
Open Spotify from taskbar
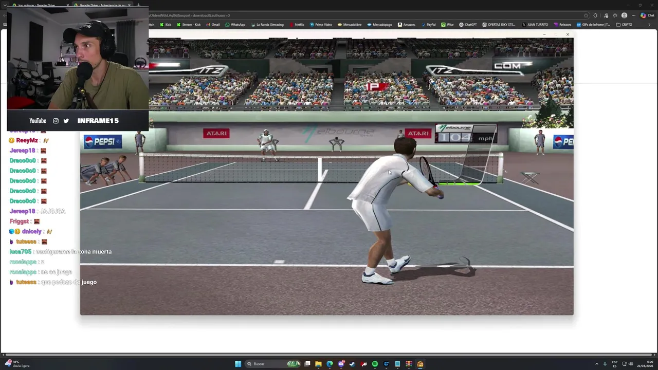pos(375,364)
